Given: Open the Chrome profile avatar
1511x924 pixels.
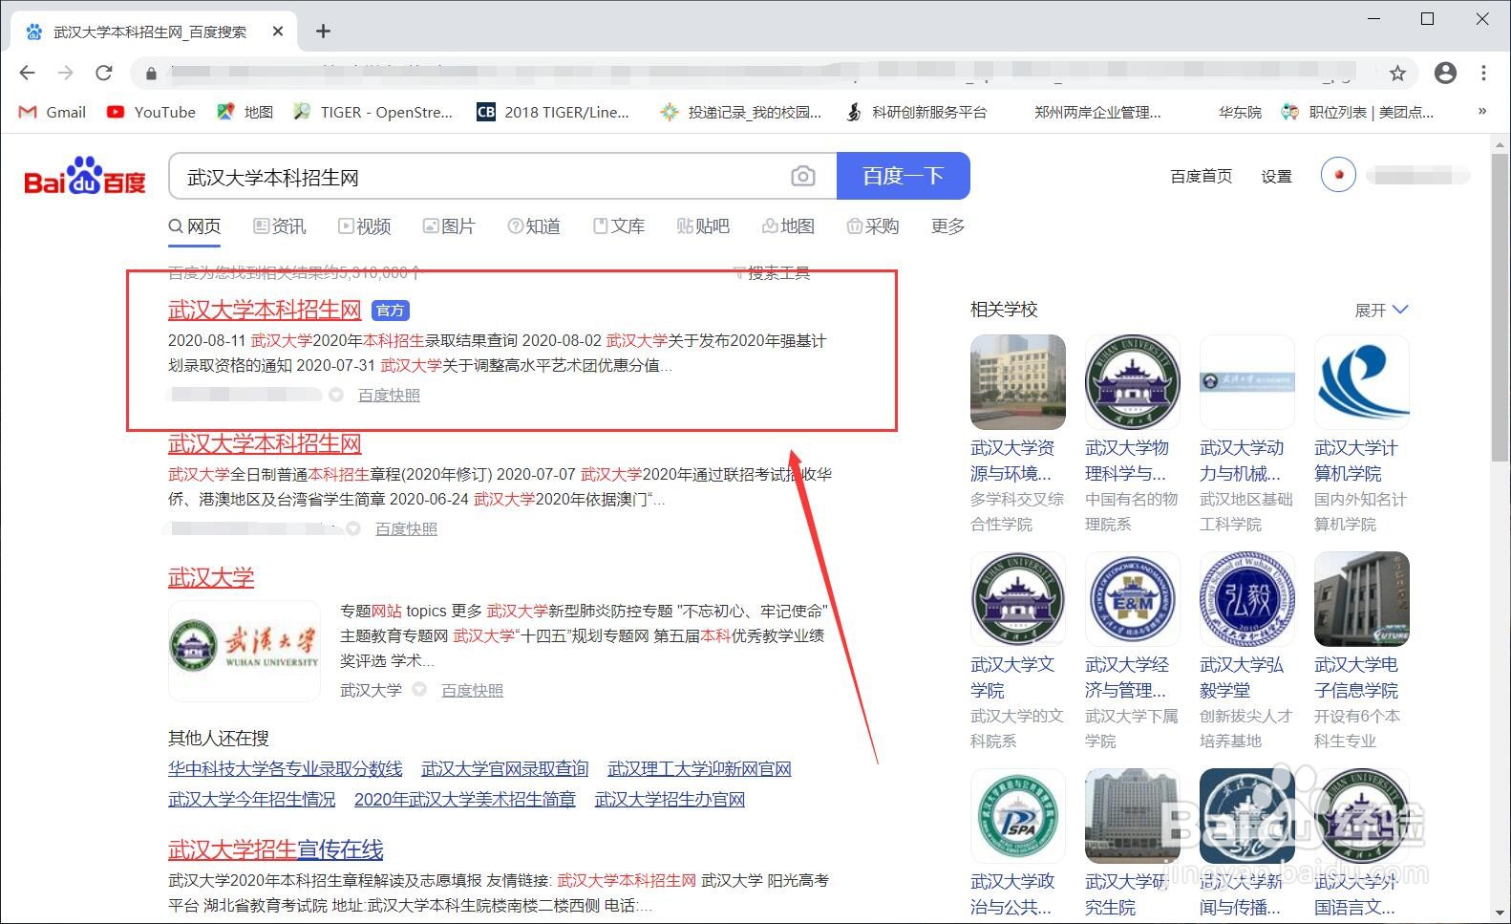Looking at the screenshot, I should pos(1445,73).
